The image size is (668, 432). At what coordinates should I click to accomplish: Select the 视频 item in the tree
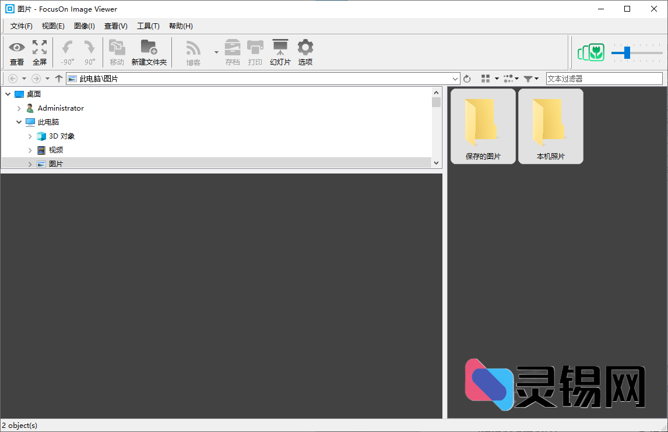click(55, 150)
